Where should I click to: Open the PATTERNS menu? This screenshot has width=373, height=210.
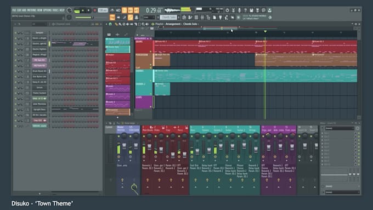32,10
